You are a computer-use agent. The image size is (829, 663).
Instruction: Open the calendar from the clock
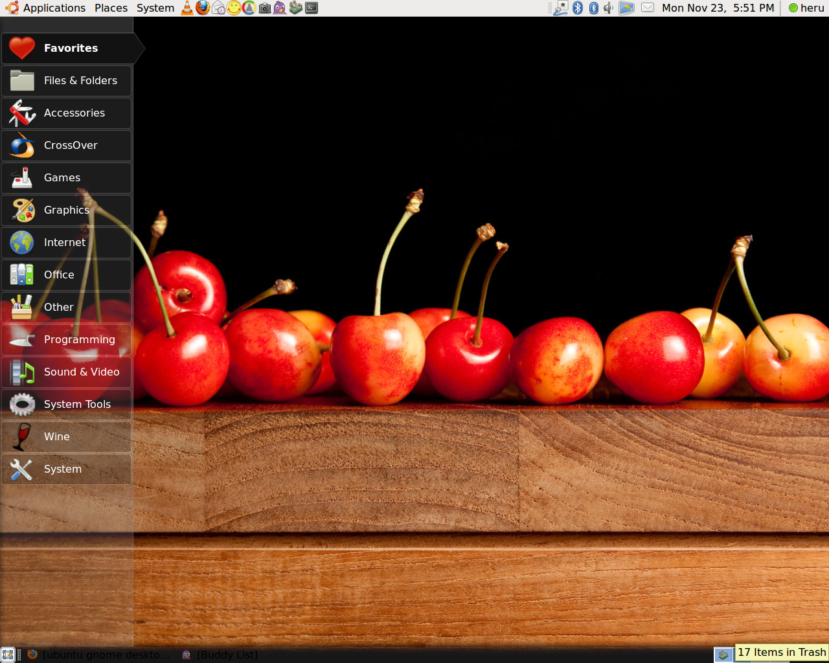pyautogui.click(x=718, y=8)
